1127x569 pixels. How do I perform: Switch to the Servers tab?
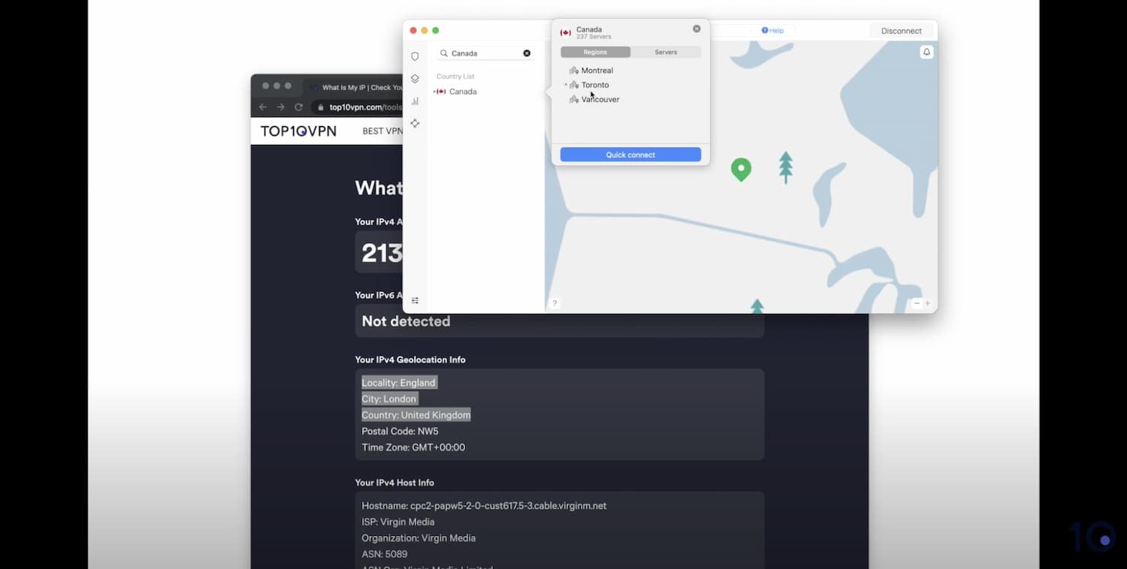click(666, 53)
